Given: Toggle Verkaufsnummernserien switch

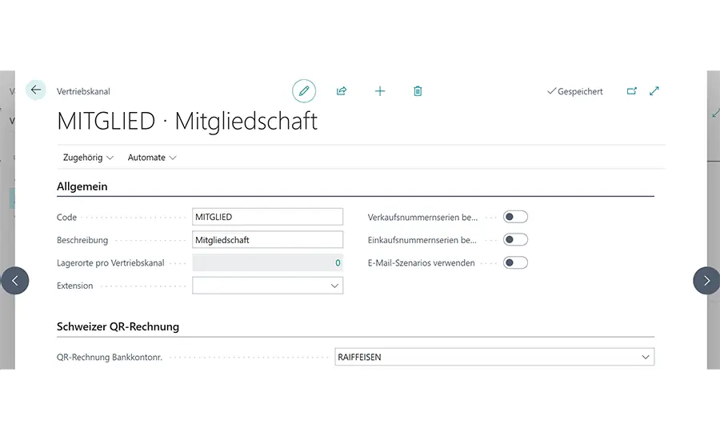Looking at the screenshot, I should 515,217.
